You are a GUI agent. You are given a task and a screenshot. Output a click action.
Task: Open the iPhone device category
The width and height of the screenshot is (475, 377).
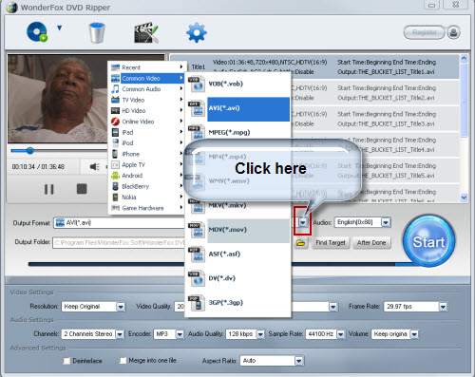147,154
